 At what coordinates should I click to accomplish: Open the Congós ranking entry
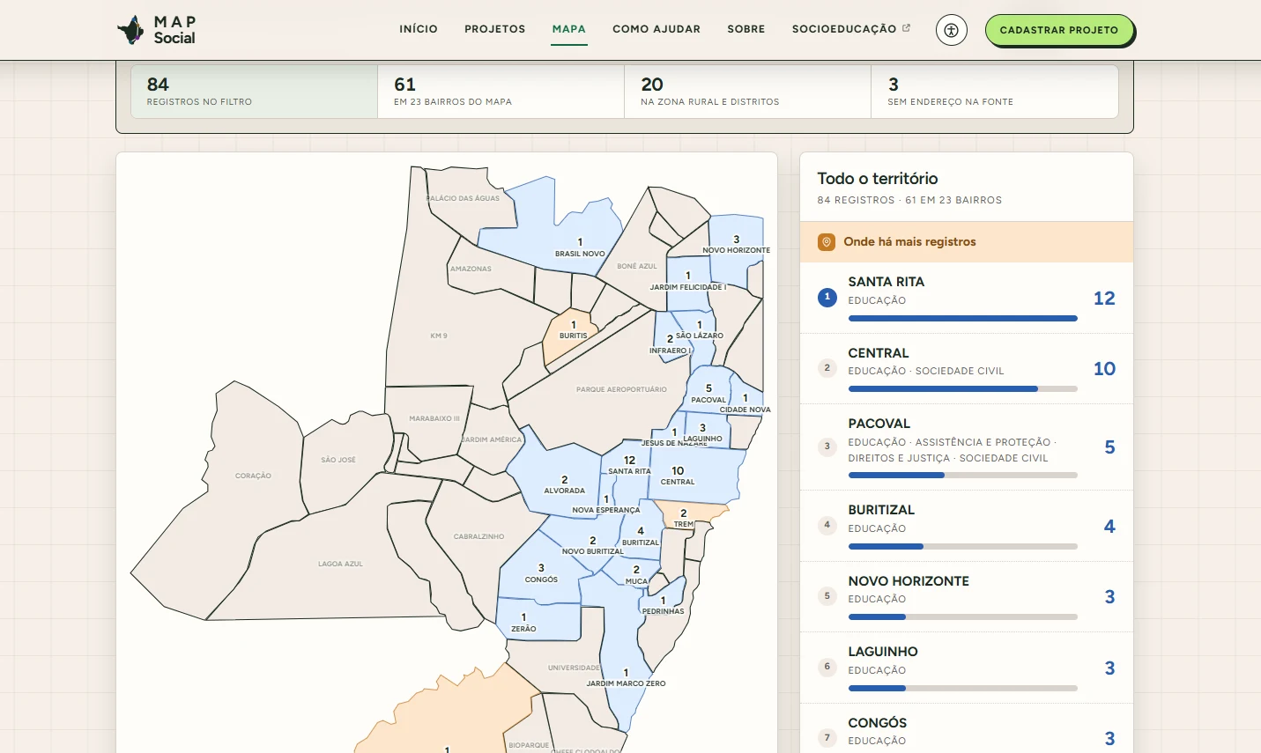[967, 729]
